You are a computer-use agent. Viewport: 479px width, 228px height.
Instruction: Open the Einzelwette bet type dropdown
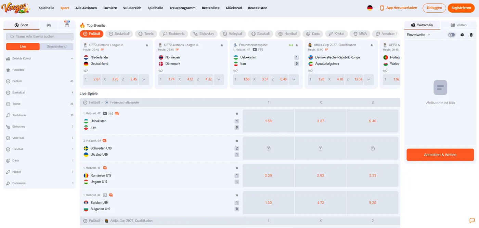(418, 35)
